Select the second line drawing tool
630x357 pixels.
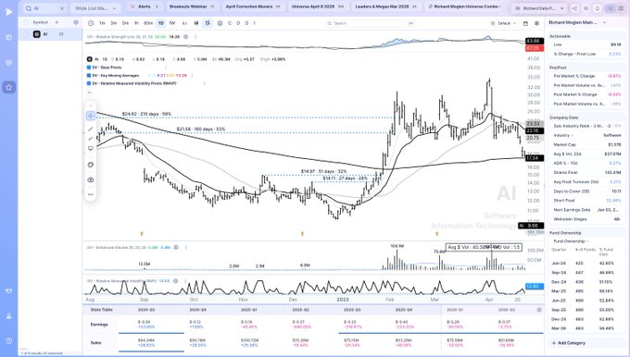coord(91,139)
